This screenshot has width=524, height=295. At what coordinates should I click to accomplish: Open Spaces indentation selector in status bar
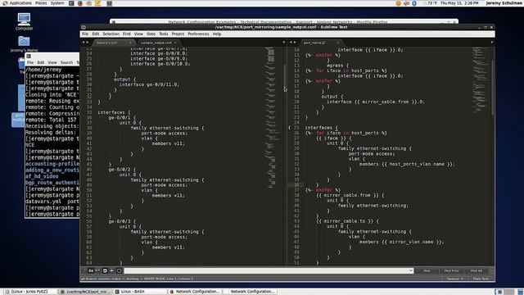pyautogui.click(x=455, y=279)
